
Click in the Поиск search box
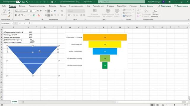[x=121, y=2]
